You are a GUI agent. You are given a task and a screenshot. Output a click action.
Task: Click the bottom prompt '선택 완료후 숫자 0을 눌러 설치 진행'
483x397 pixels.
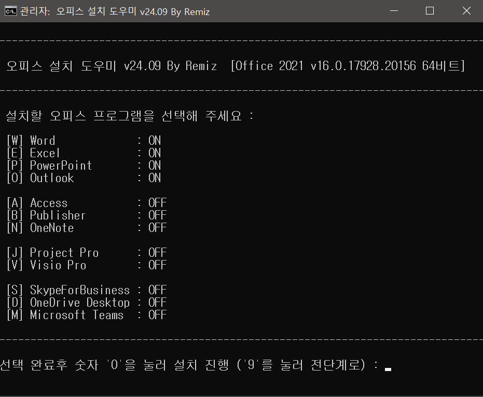(x=114, y=365)
